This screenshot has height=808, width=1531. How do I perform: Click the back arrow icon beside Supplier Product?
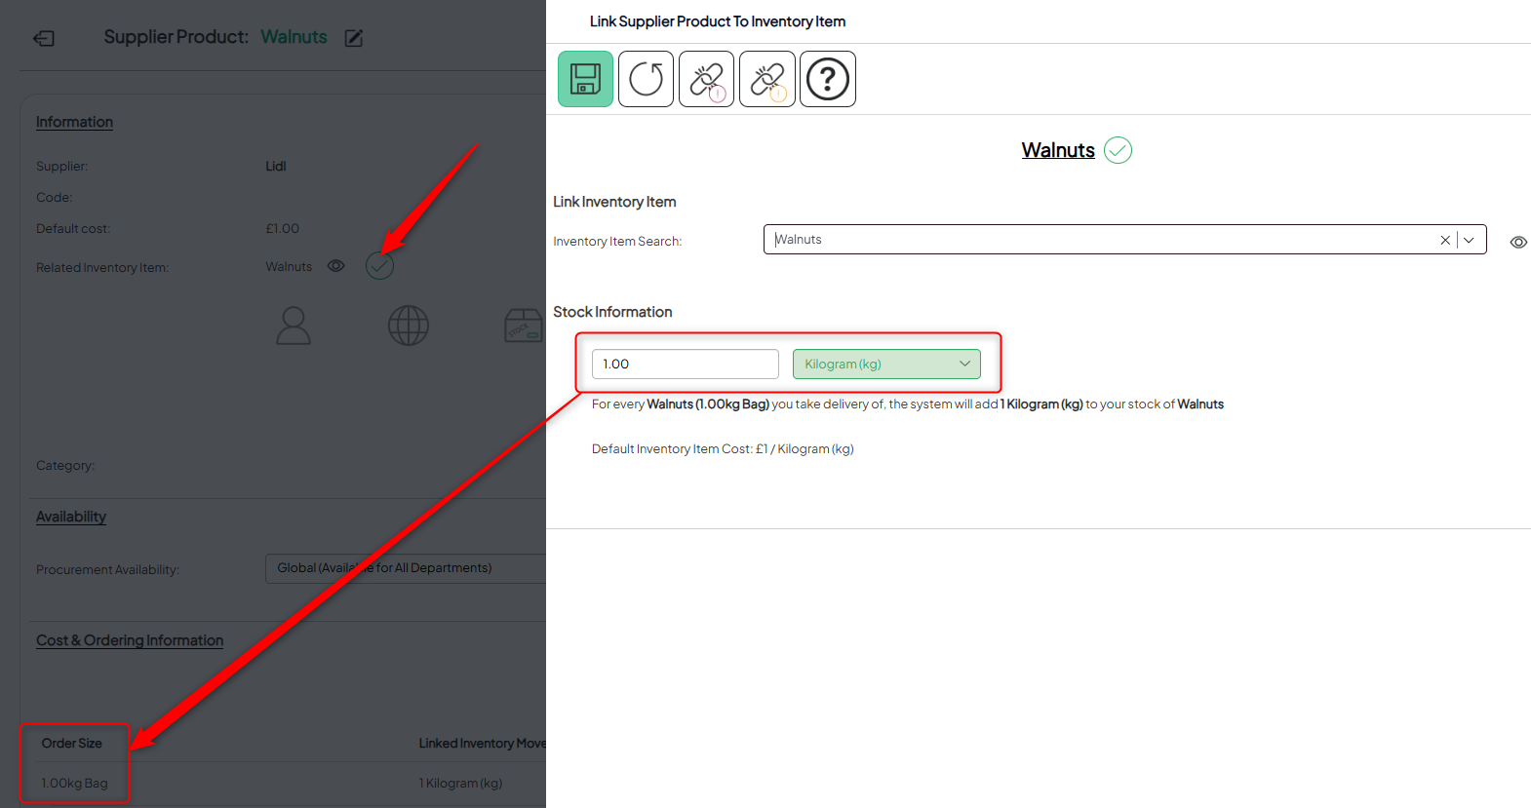[44, 38]
